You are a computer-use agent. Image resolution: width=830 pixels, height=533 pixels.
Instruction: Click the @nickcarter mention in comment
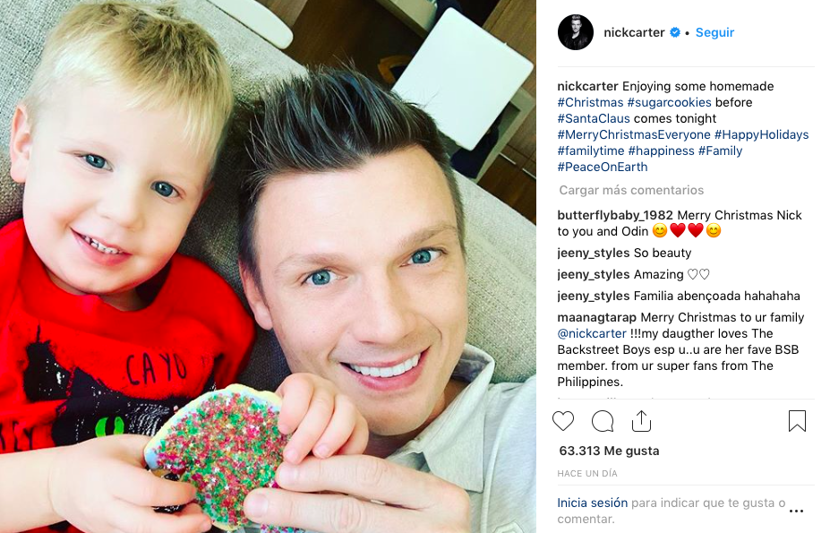[x=592, y=334]
